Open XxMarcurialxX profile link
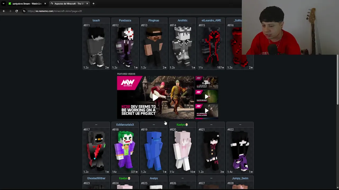The image size is (339, 190). click(x=125, y=125)
